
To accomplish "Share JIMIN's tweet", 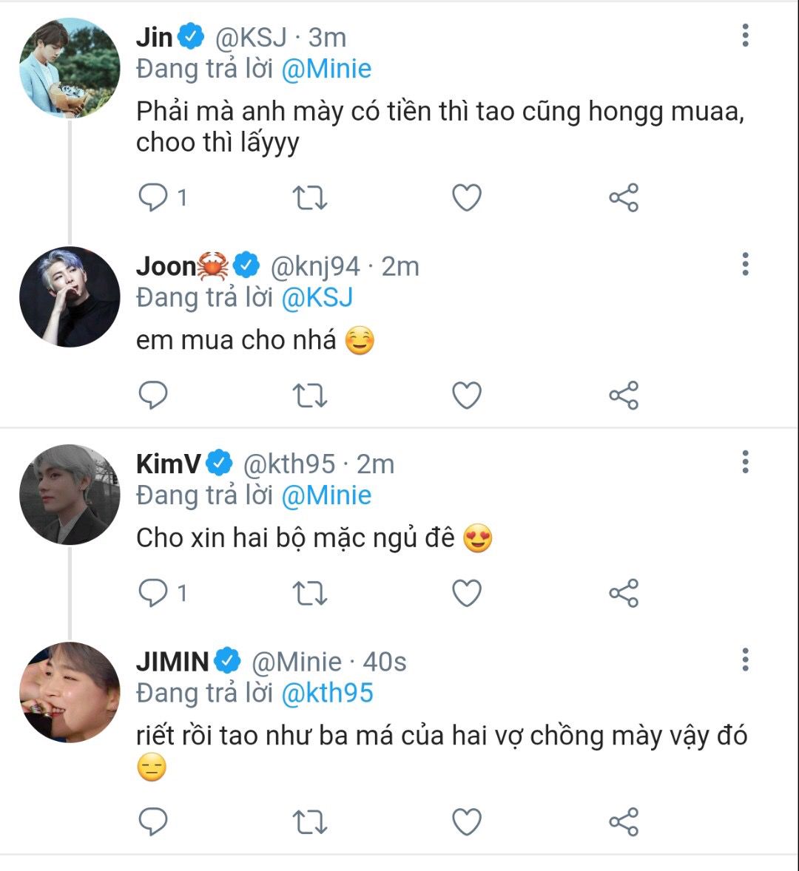I will pyautogui.click(x=623, y=821).
